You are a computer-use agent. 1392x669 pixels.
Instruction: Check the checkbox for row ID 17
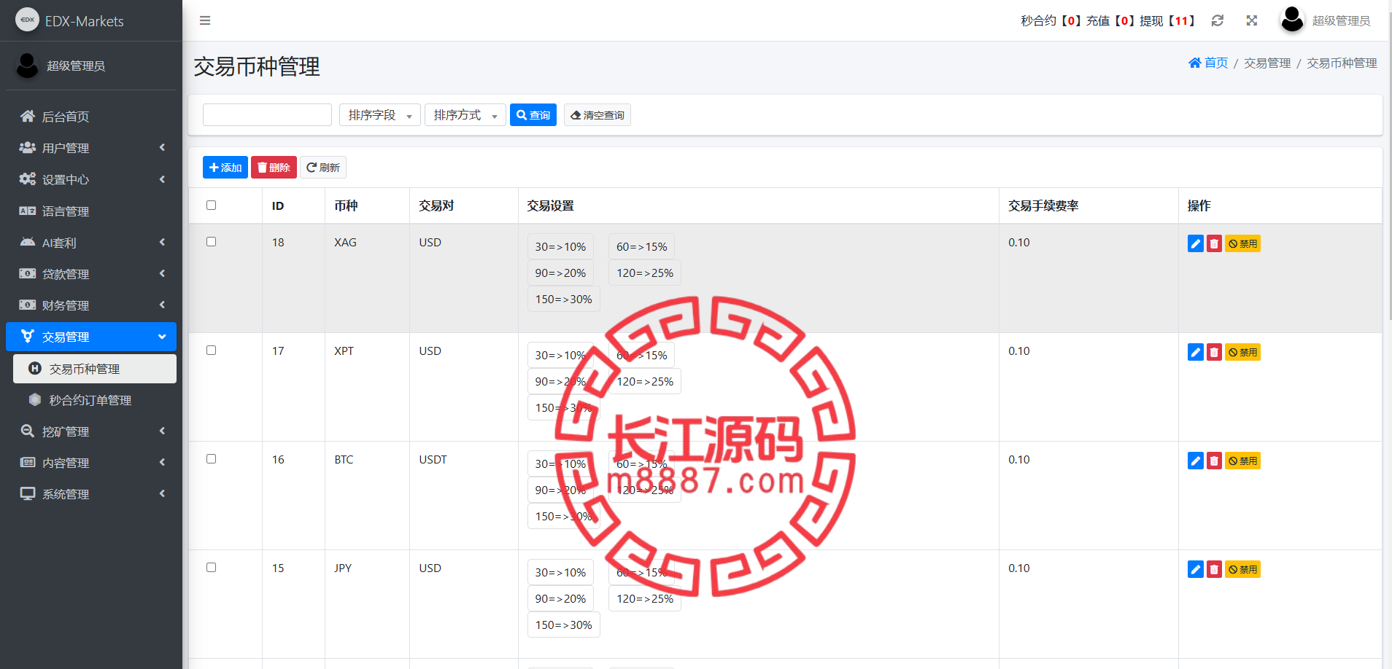(x=212, y=351)
